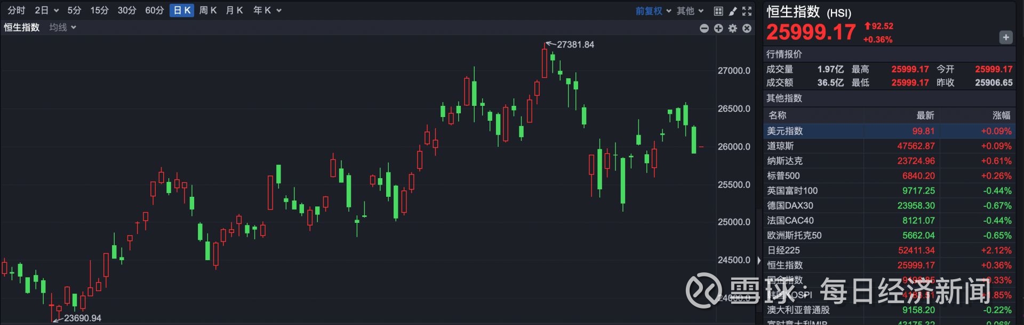
Task: Expand the 其他 dropdown menu
Action: coord(690,11)
